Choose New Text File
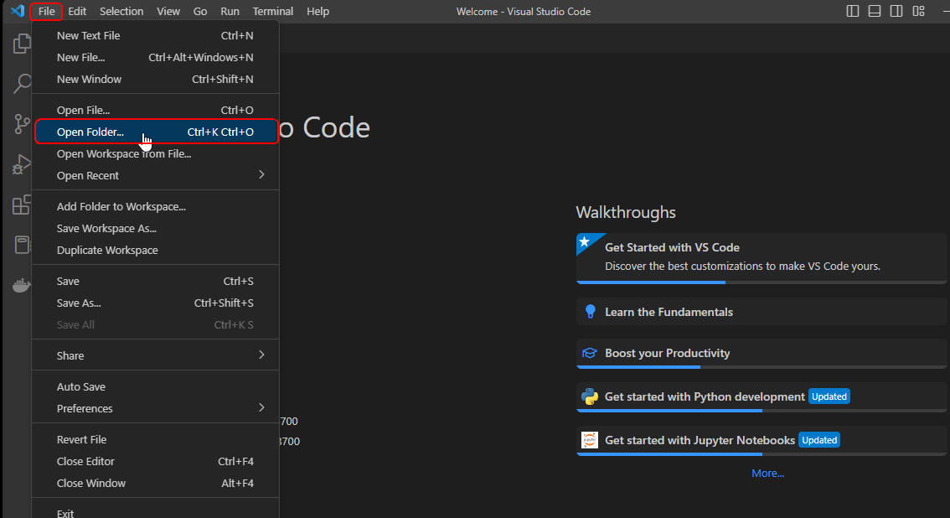 [155, 36]
